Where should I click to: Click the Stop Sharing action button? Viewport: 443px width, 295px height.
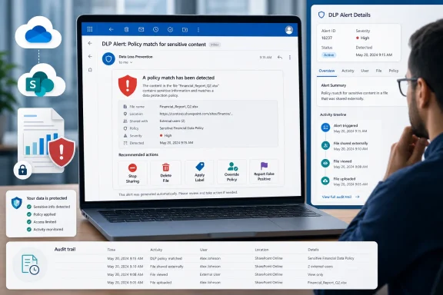[x=132, y=173]
